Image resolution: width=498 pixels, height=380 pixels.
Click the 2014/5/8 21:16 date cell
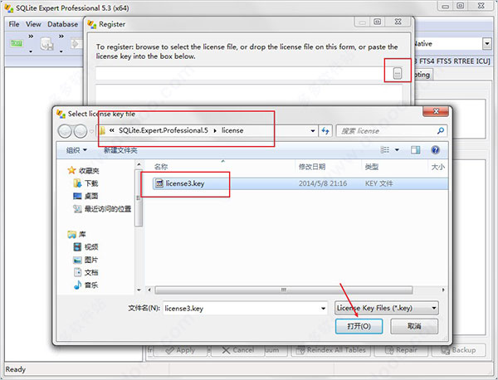[x=323, y=183]
